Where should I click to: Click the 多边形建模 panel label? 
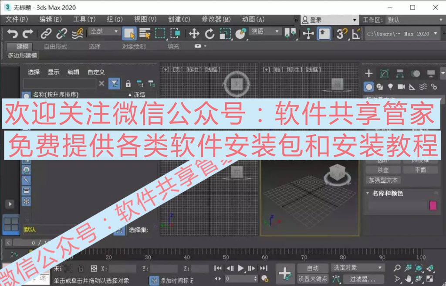22,55
